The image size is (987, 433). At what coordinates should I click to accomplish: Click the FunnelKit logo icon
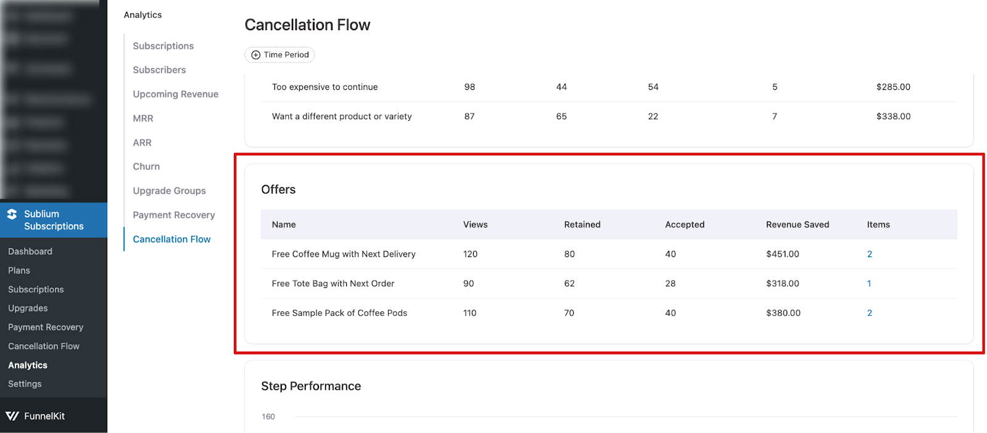[12, 416]
